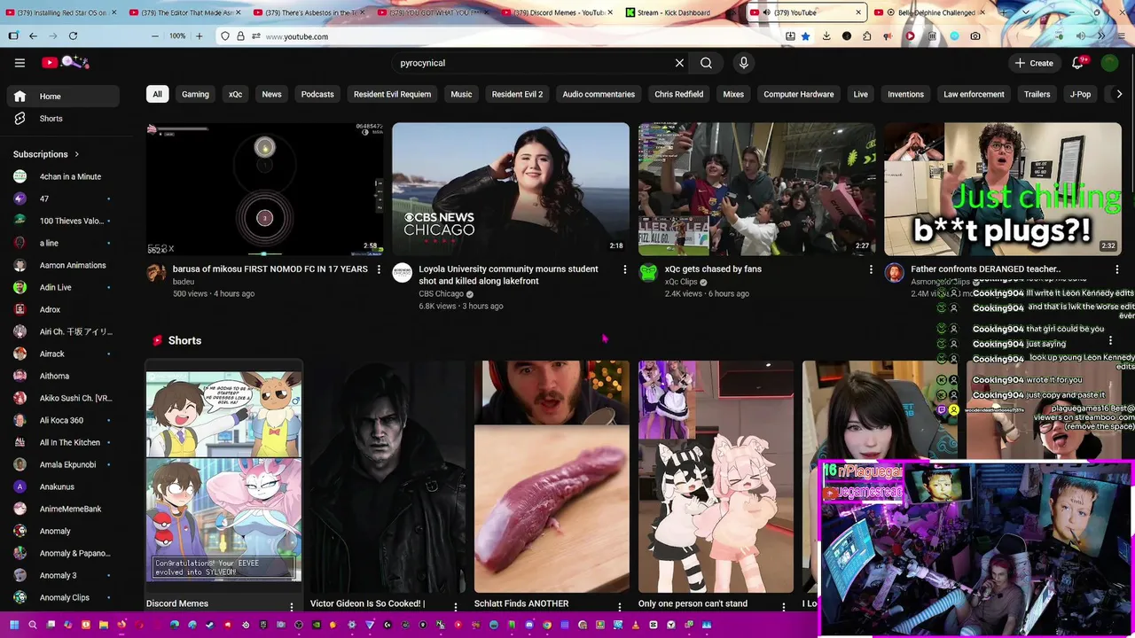
Task: Select the All filter chip
Action: (x=157, y=94)
